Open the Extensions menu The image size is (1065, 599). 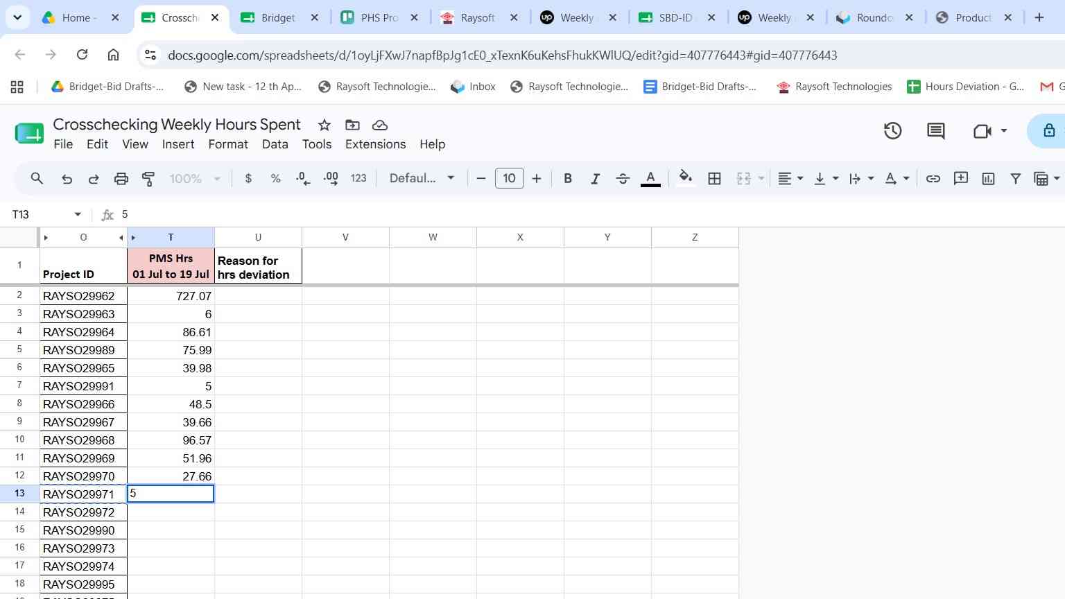point(375,144)
